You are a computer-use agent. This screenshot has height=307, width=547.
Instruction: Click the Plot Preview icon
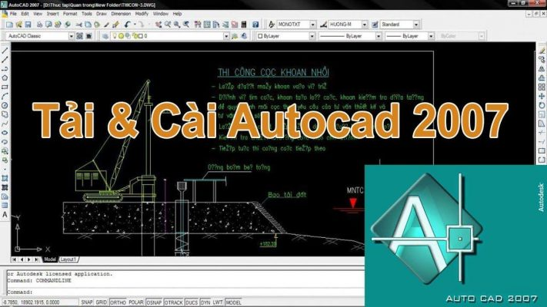point(48,25)
